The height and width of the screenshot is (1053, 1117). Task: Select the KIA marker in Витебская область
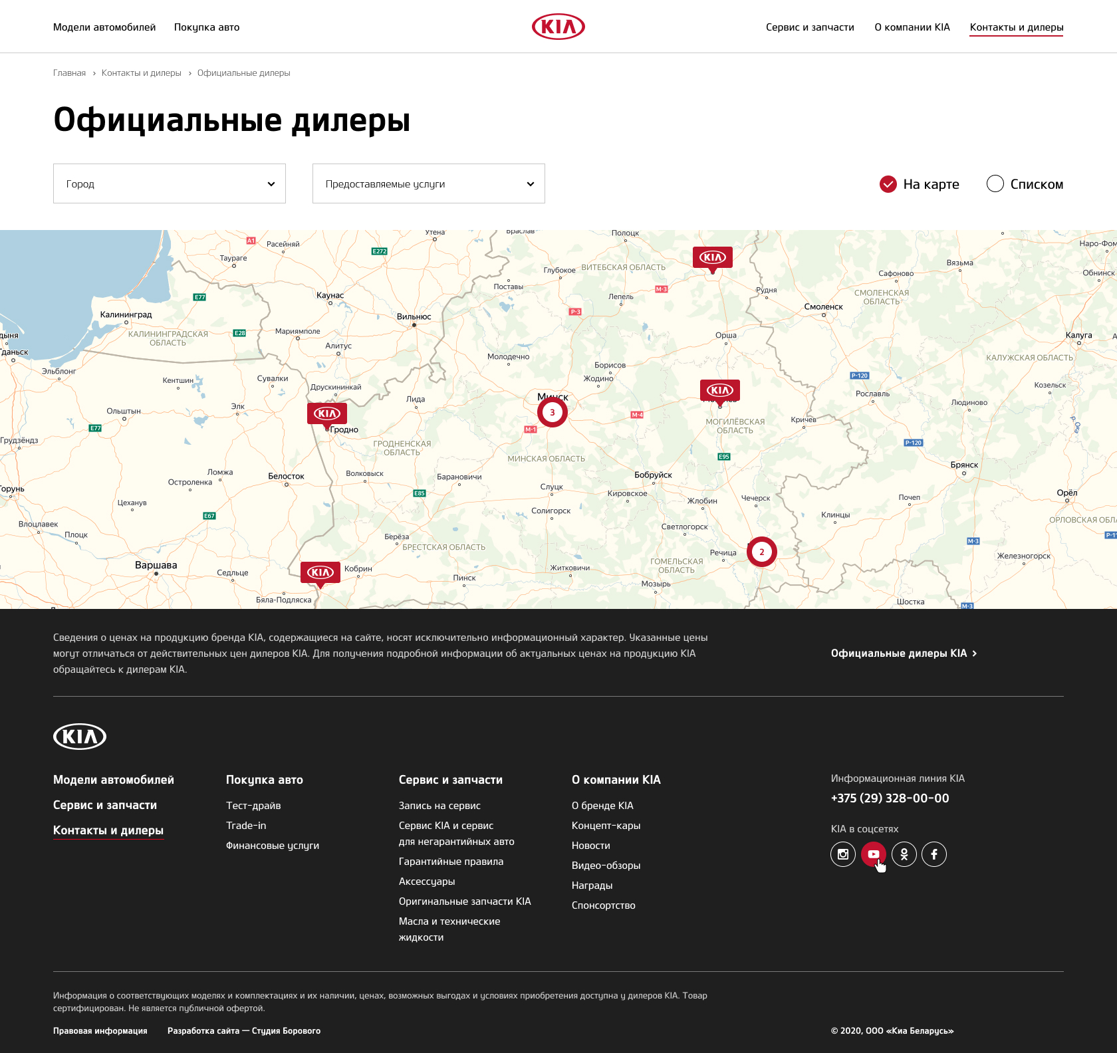[x=713, y=259]
